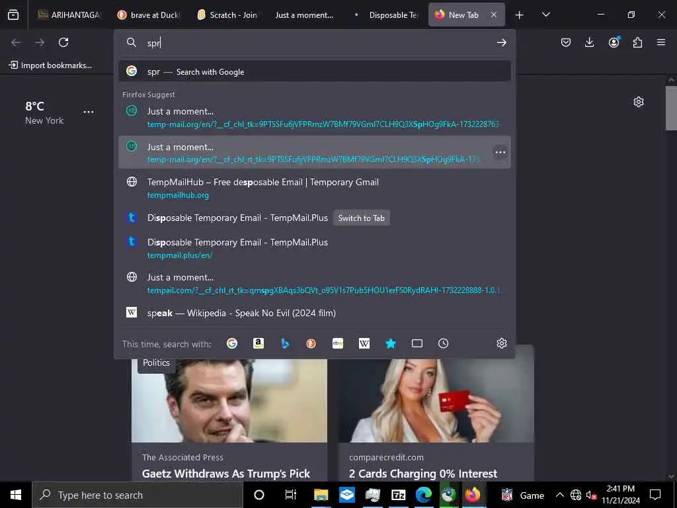Viewport: 677px width, 508px height.
Task: Open the Windows Start menu
Action: 16,495
